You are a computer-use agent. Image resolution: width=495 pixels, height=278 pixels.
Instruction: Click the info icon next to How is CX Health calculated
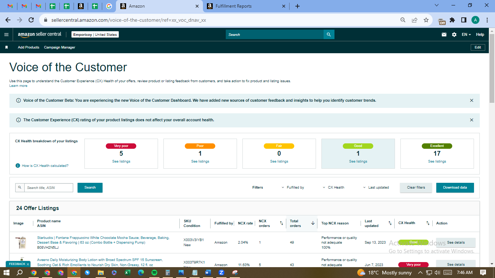pyautogui.click(x=18, y=165)
